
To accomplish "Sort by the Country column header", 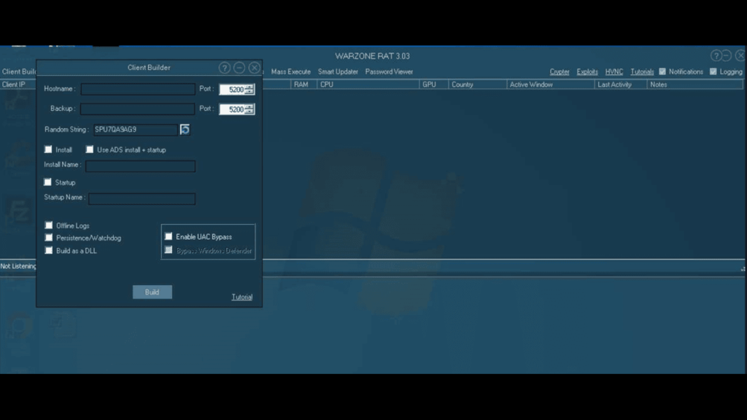I will (x=477, y=85).
